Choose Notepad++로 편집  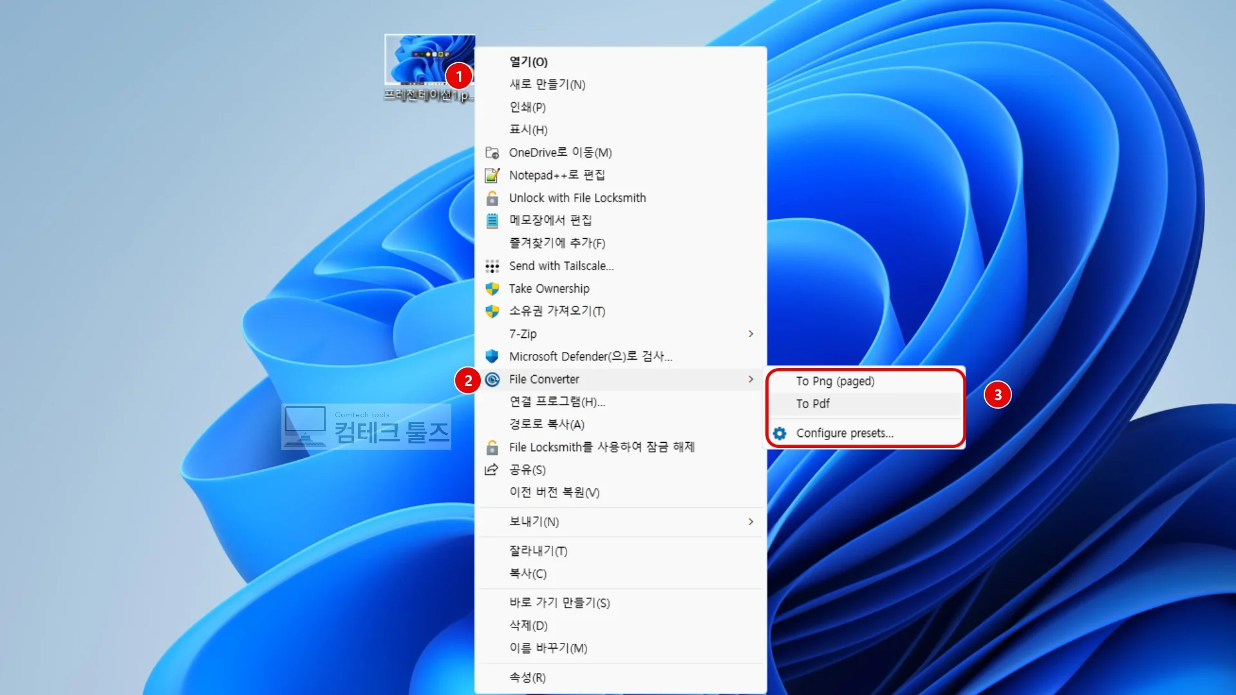(x=621, y=175)
